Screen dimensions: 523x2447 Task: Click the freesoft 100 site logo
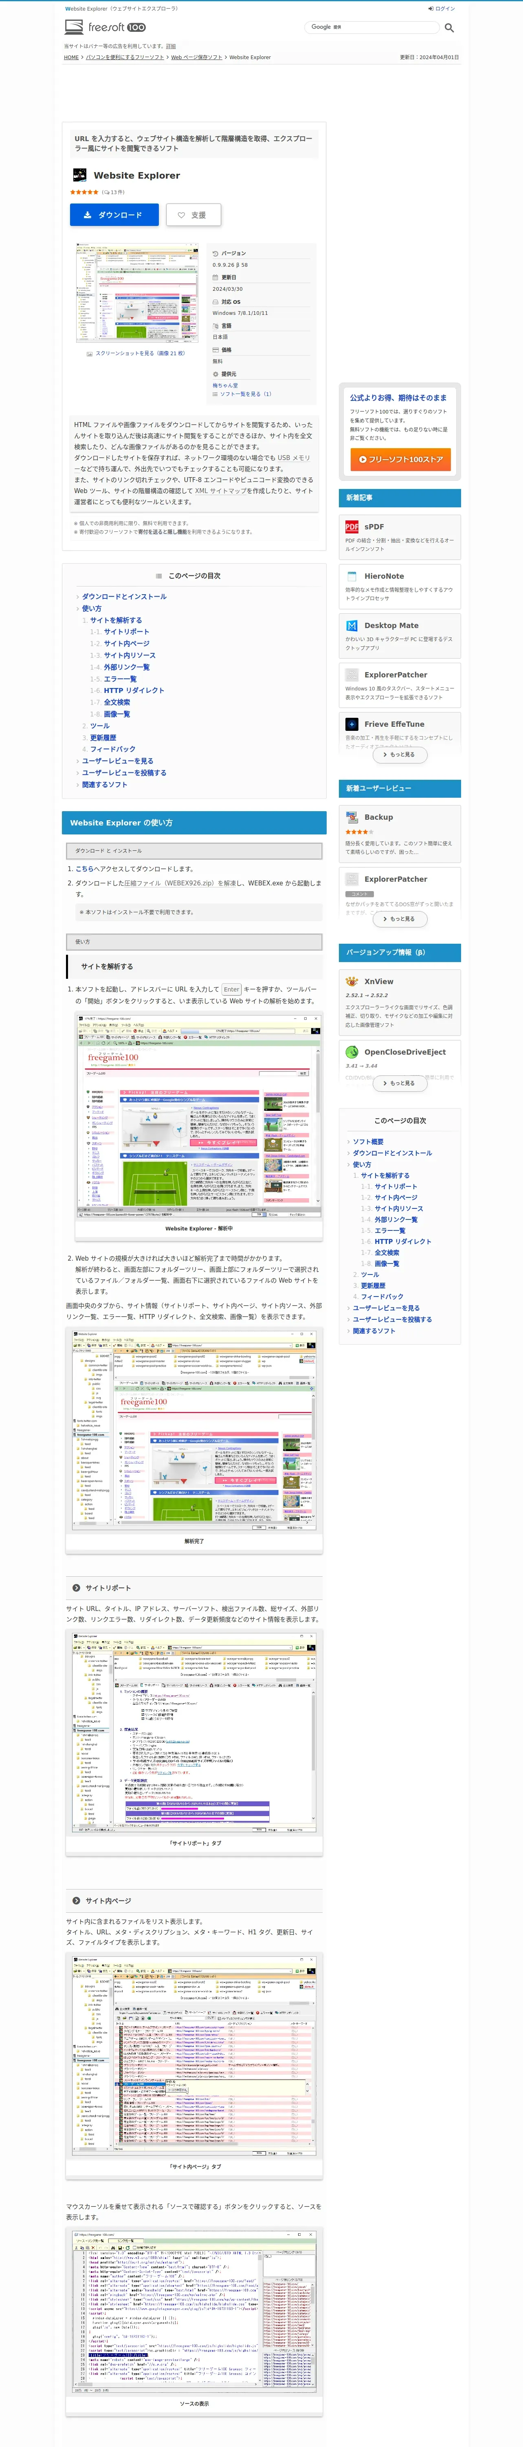tap(105, 28)
